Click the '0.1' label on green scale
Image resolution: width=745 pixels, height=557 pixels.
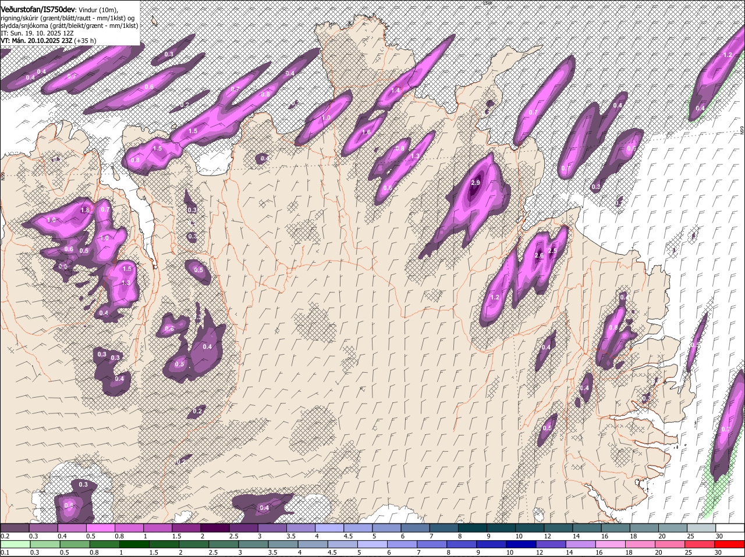pyautogui.click(x=5, y=552)
